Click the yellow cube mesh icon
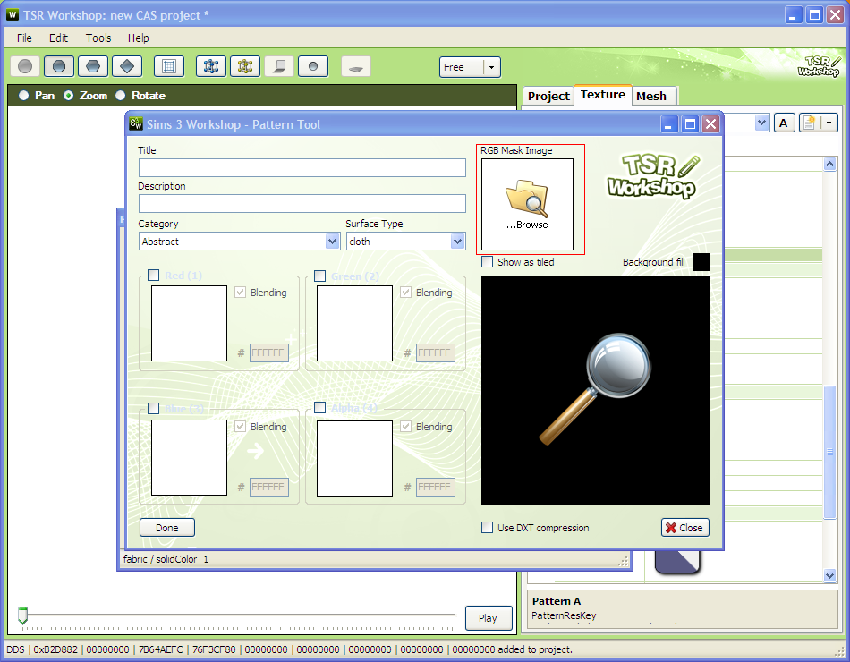 (245, 67)
